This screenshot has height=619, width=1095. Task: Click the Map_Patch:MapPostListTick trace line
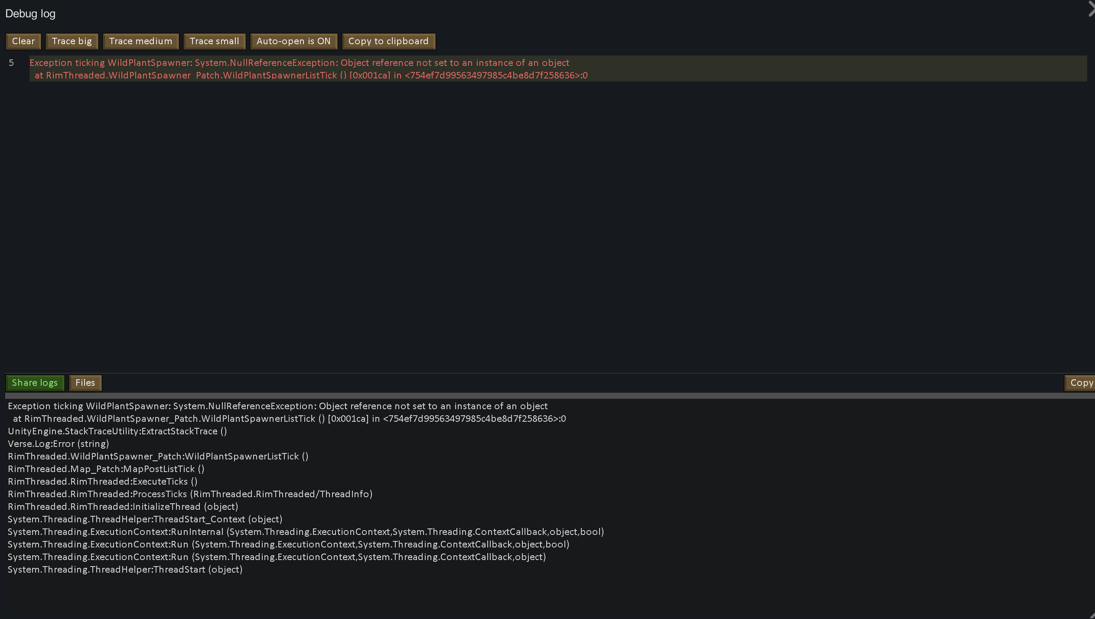point(106,469)
